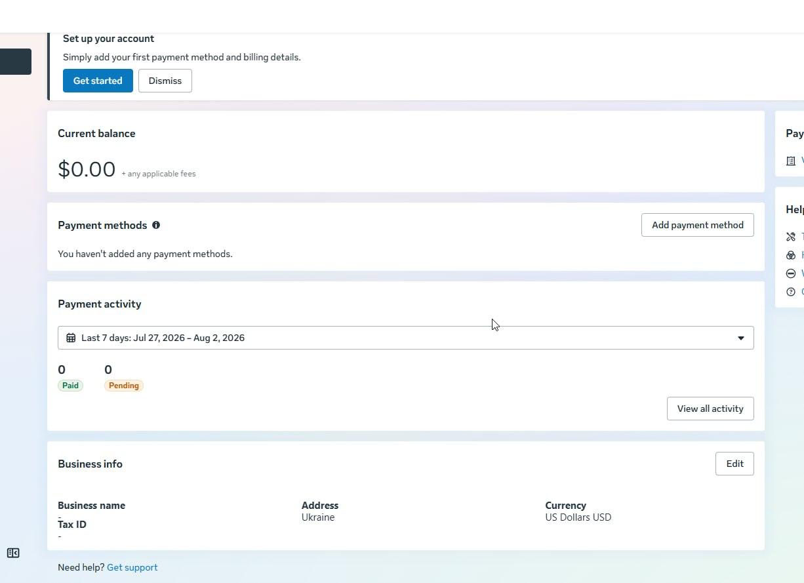Click the Business info heading
Image resolution: width=804 pixels, height=583 pixels.
[90, 464]
